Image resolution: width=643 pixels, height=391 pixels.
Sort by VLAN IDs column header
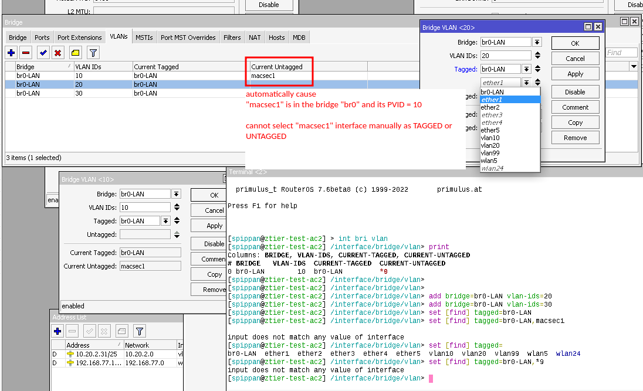pos(103,66)
